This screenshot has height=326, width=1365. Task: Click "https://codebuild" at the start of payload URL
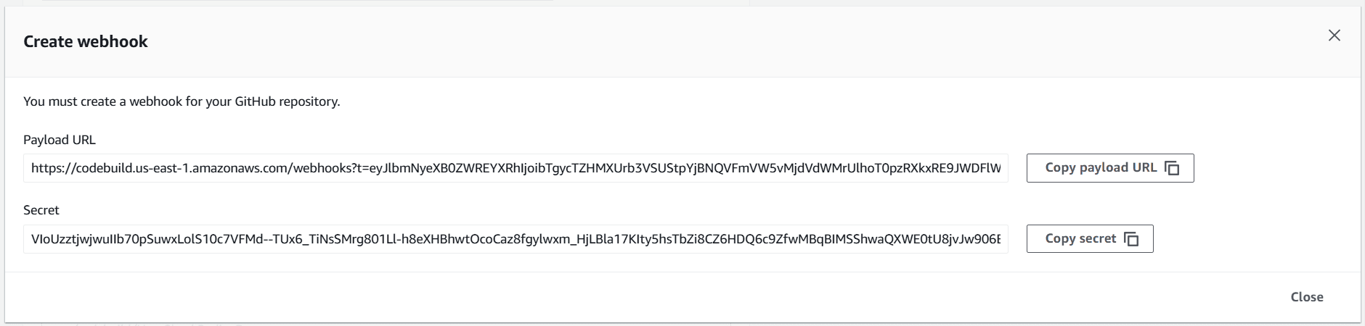[78, 169]
